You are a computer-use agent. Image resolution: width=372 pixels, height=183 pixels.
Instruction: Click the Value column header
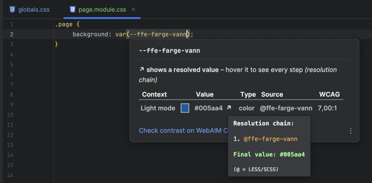[205, 95]
